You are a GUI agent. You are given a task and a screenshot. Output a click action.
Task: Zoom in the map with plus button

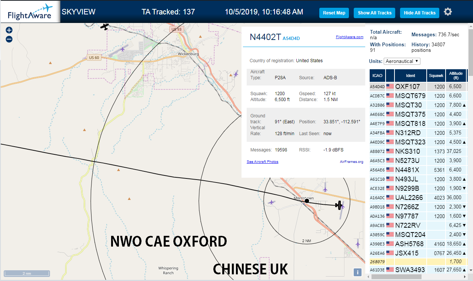(9, 30)
